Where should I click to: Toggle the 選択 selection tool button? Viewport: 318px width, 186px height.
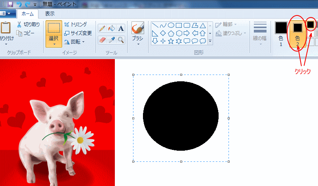[54, 34]
